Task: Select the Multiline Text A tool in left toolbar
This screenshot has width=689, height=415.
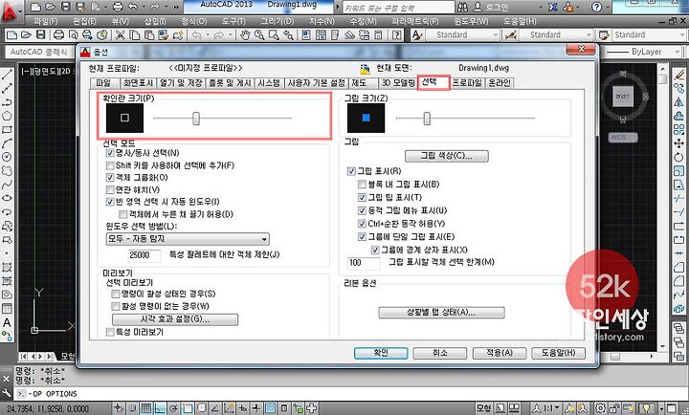Action: point(7,322)
